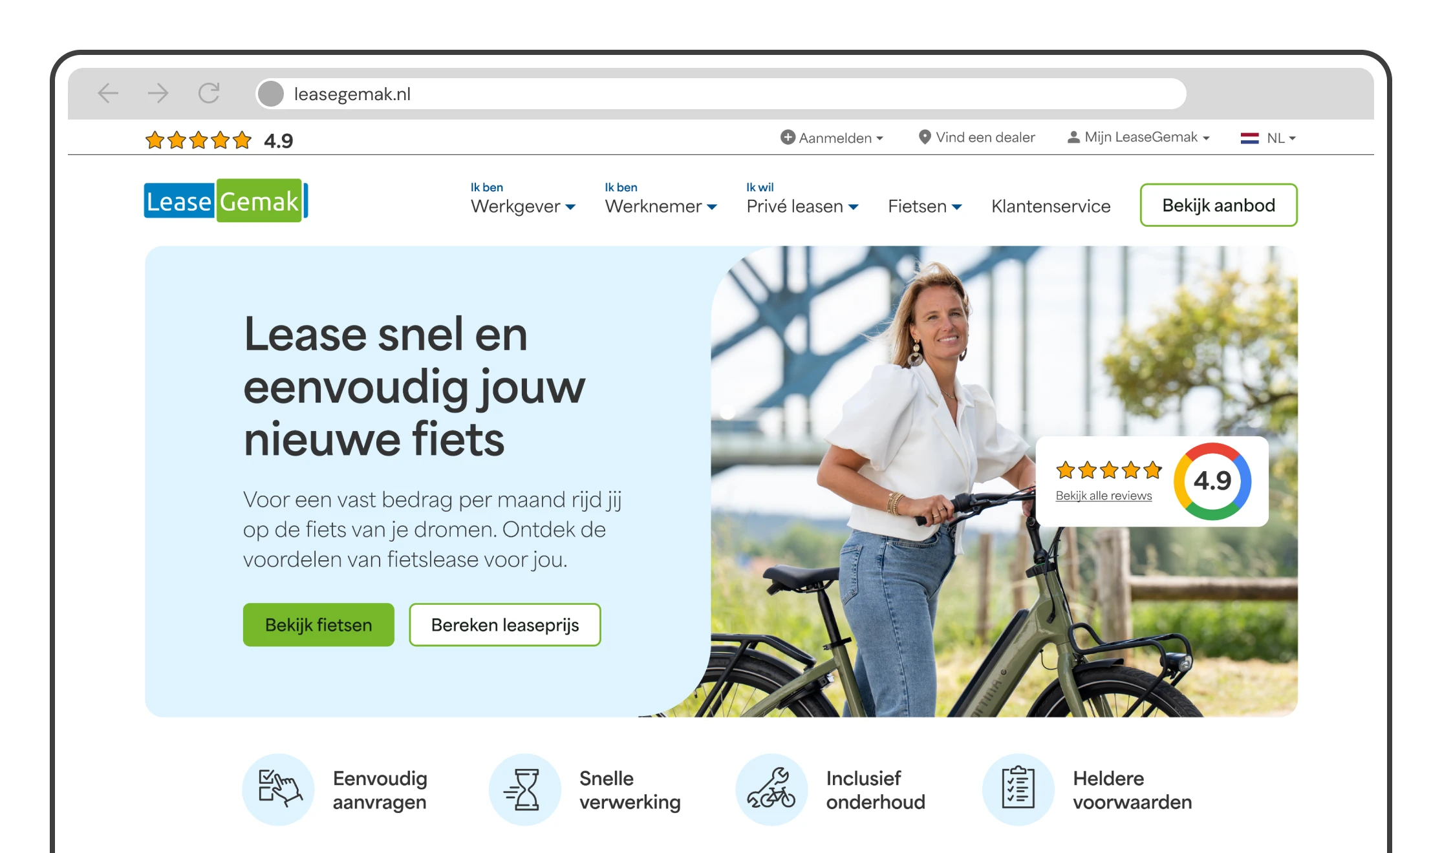Expand the Fietsen menu

[x=925, y=206]
